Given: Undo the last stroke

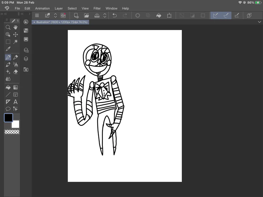Looking at the screenshot, I should [x=115, y=15].
